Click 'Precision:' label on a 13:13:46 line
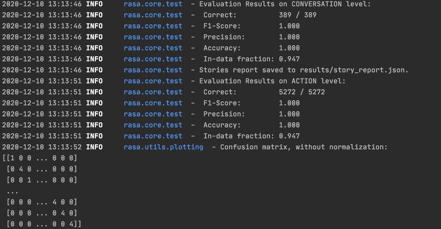 tap(224, 37)
